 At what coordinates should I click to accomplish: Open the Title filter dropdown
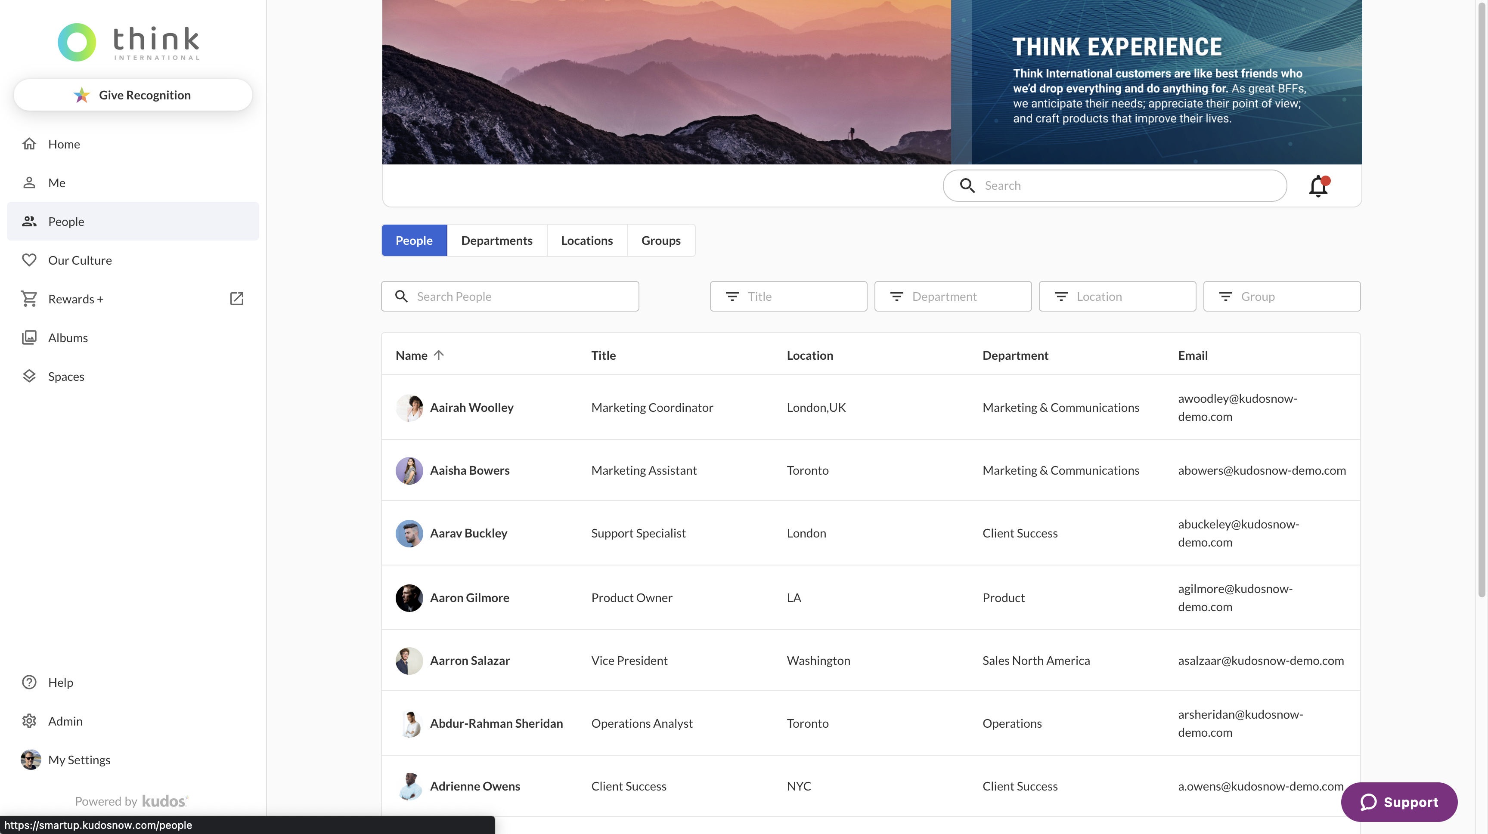[x=788, y=296]
